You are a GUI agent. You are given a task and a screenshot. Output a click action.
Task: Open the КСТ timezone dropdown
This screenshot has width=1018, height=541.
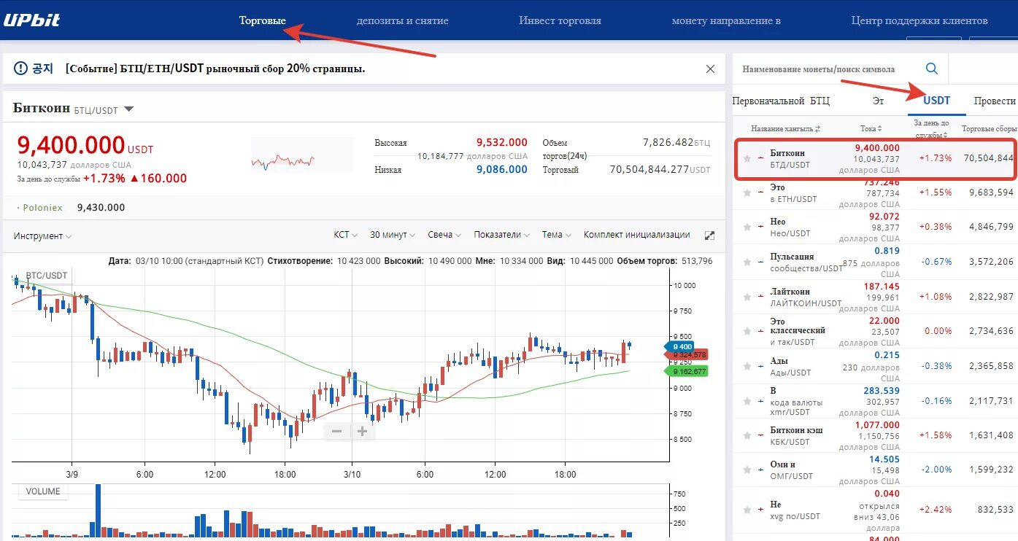point(346,235)
